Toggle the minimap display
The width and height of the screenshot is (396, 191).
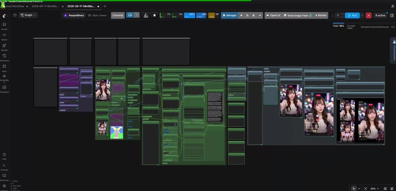(x=385, y=188)
